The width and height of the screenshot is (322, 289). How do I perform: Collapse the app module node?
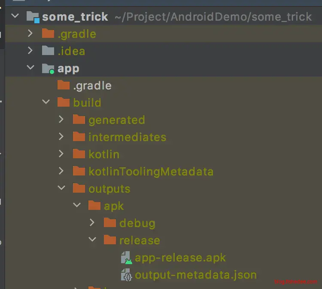(30, 68)
